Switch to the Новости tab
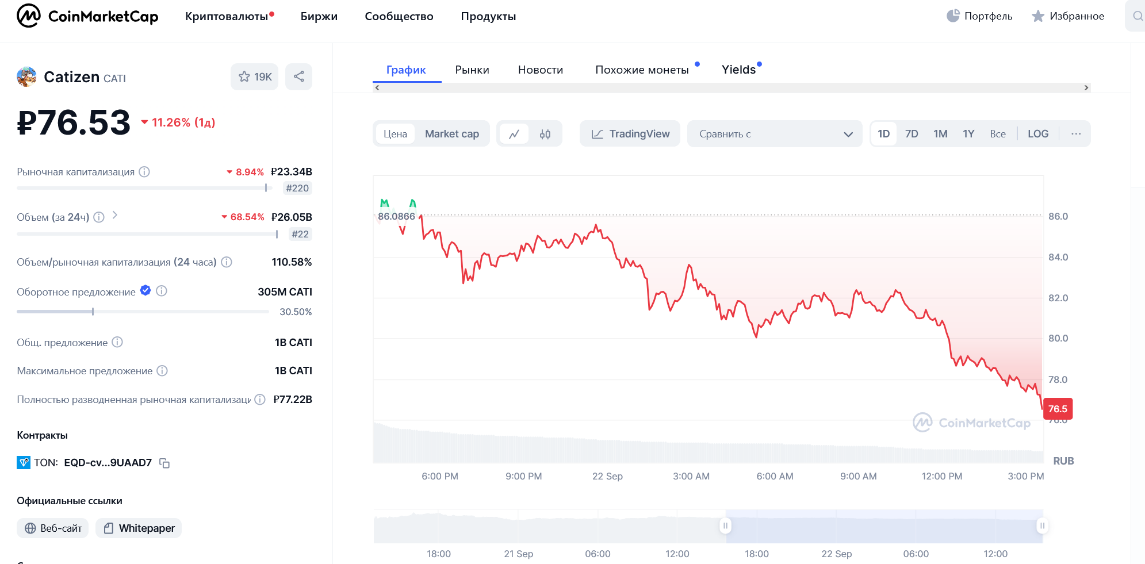The height and width of the screenshot is (564, 1145). pyautogui.click(x=541, y=70)
